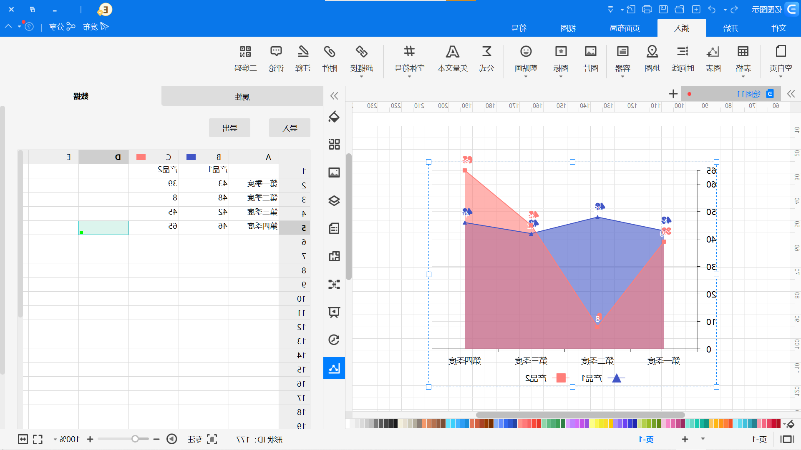The height and width of the screenshot is (450, 801).
Task: Click the canvas horizontal scrollbar
Action: pos(580,415)
